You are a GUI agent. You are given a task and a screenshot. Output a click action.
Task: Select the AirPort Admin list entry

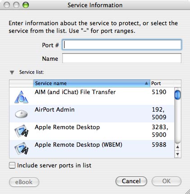coord(92,113)
